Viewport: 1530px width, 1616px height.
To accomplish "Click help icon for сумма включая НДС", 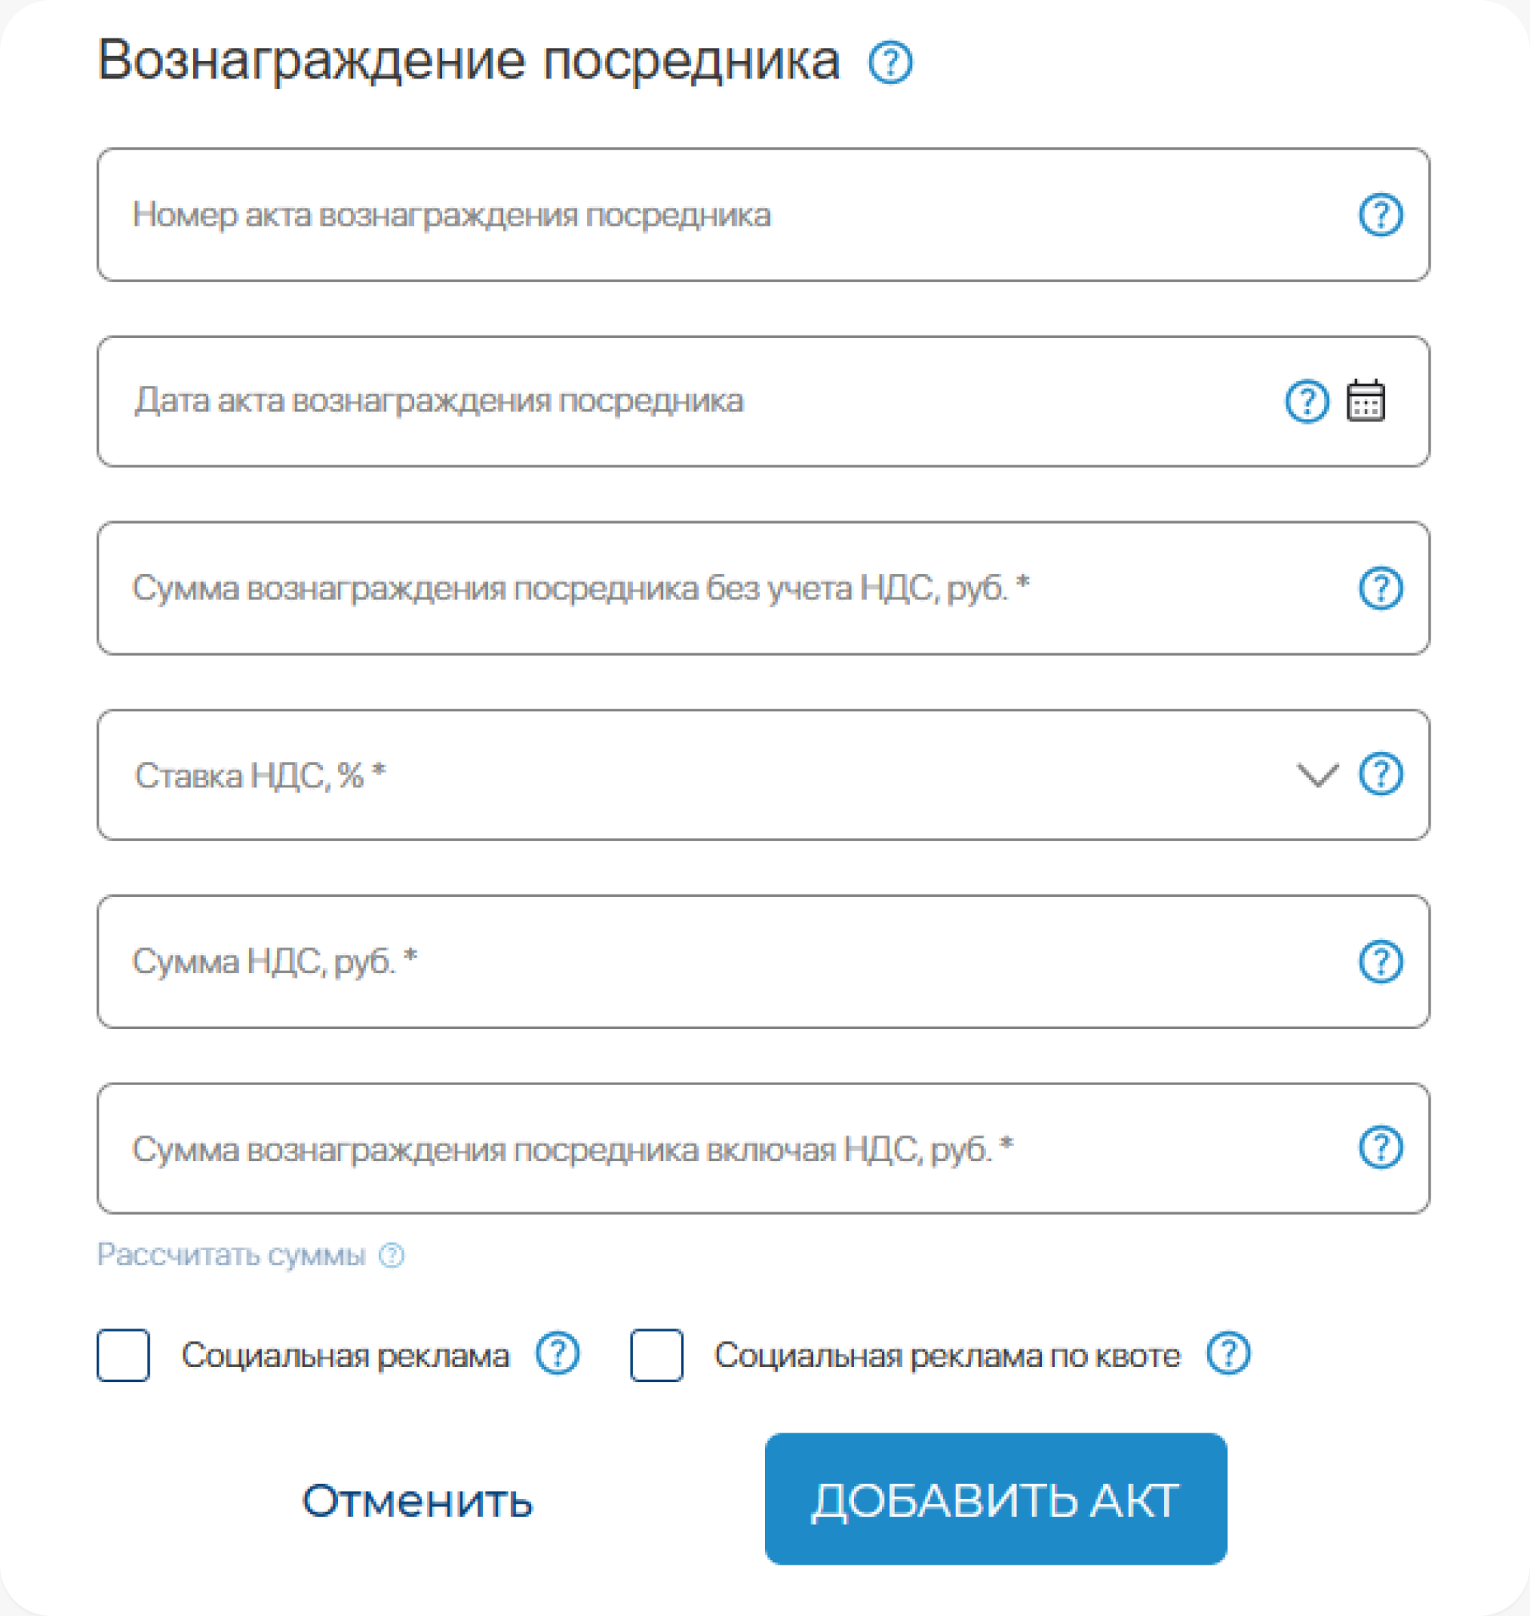I will (x=1380, y=1148).
